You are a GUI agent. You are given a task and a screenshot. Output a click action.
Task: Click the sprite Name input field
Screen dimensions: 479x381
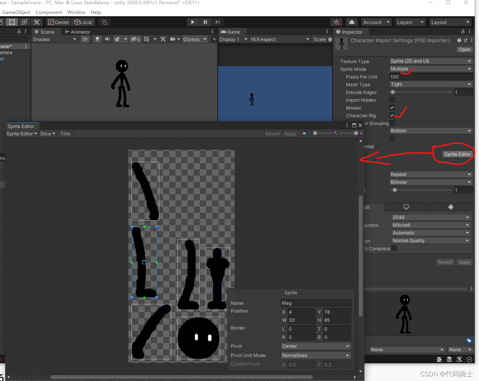point(316,303)
